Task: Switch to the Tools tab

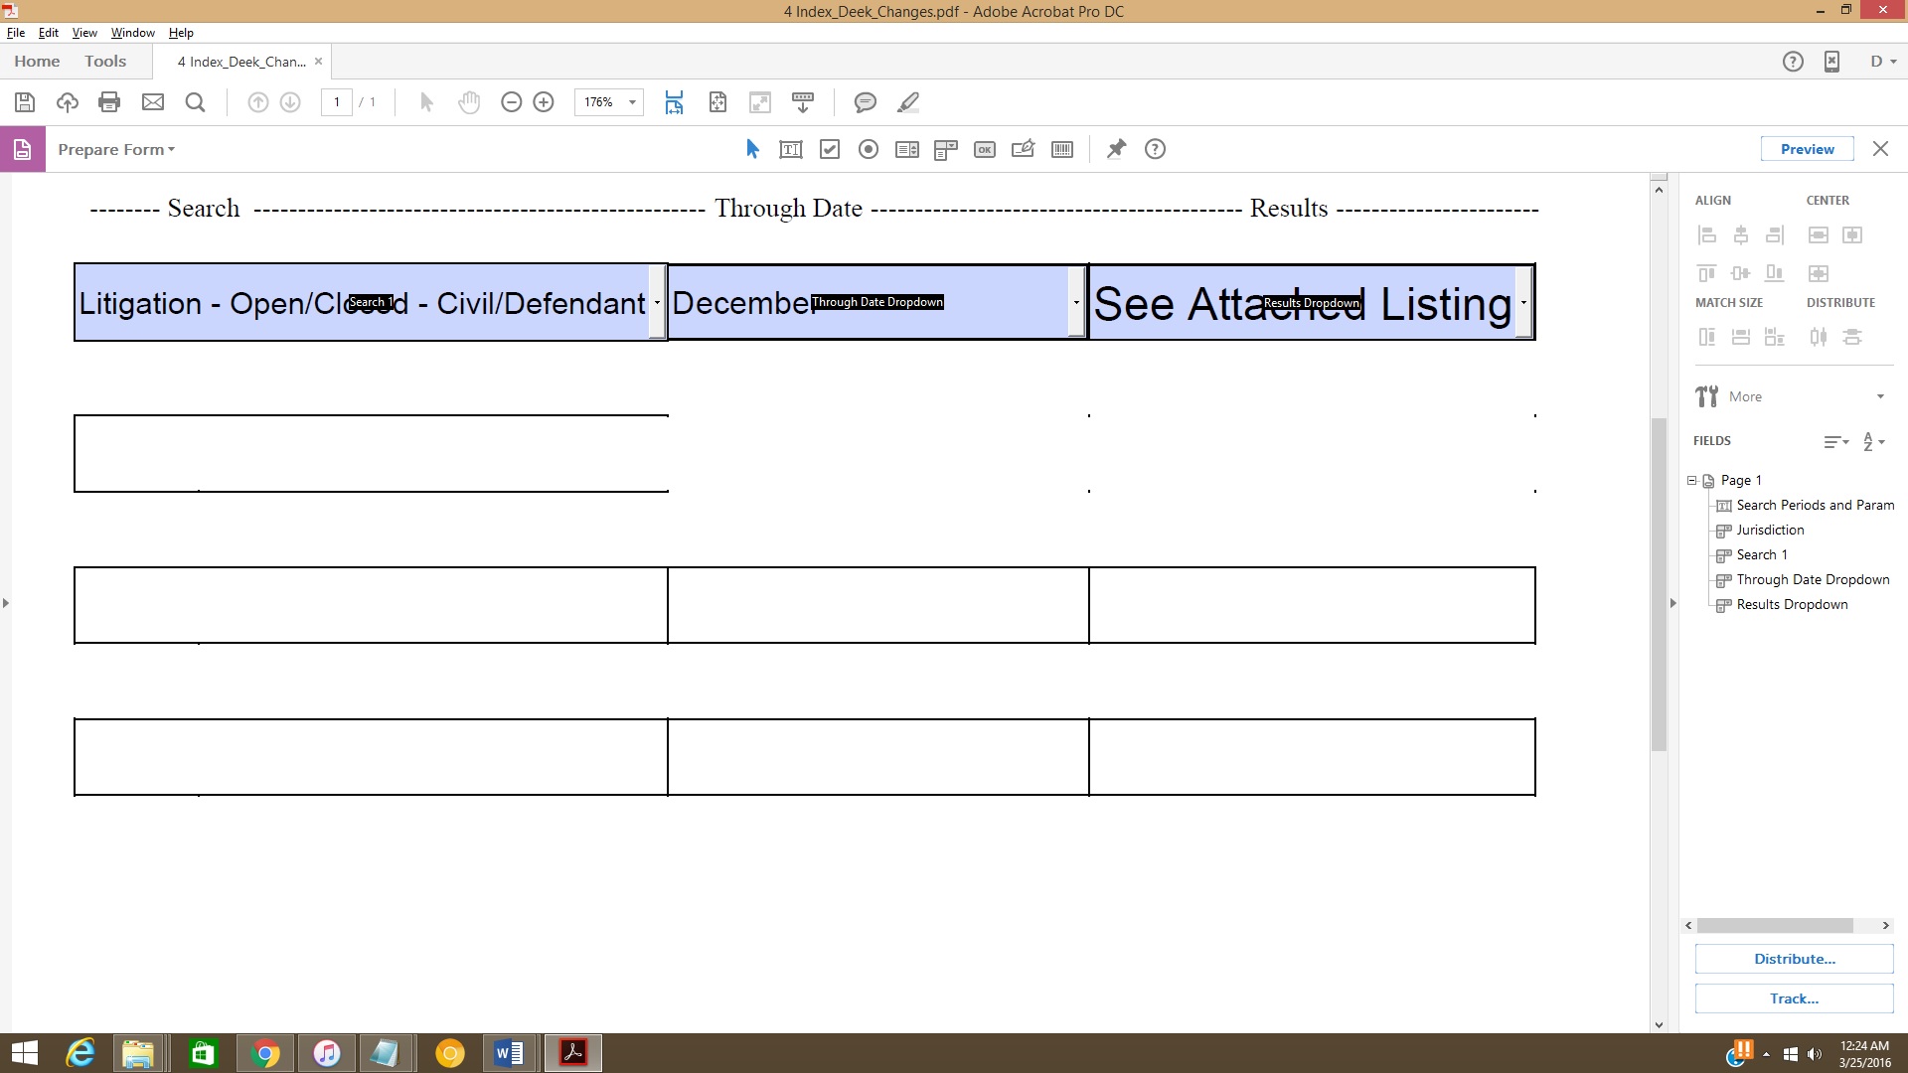Action: pyautogui.click(x=105, y=62)
